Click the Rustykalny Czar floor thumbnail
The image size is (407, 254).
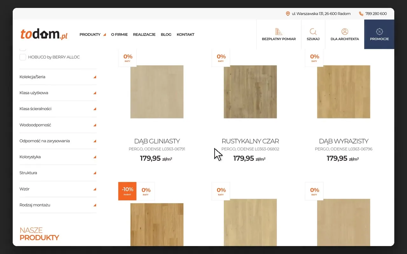250,92
